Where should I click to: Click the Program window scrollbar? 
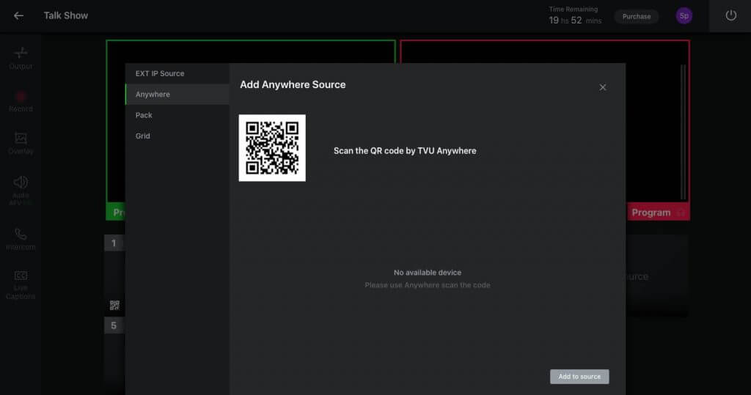pyautogui.click(x=683, y=132)
